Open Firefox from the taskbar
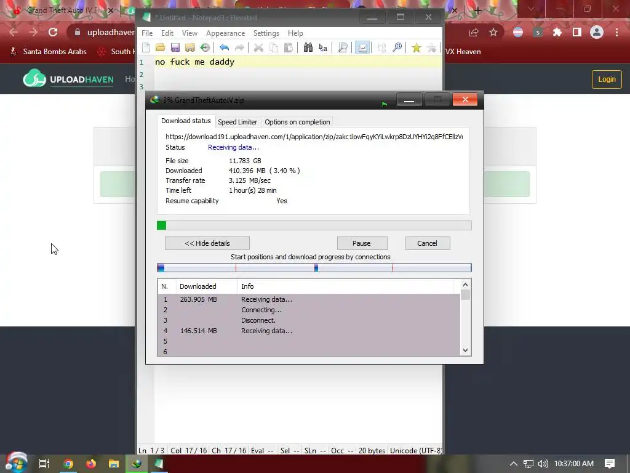The width and height of the screenshot is (630, 473). pyautogui.click(x=91, y=464)
